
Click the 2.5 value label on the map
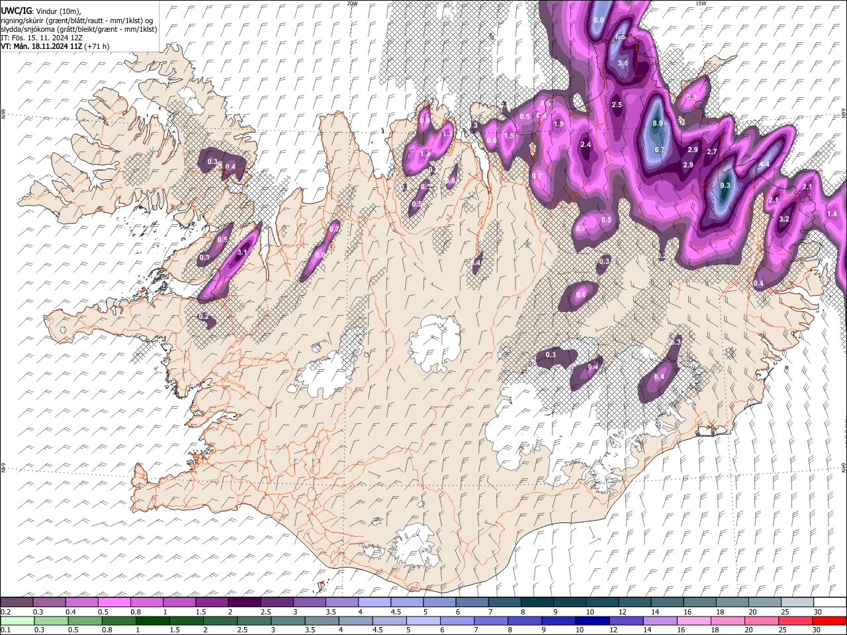[x=617, y=105]
